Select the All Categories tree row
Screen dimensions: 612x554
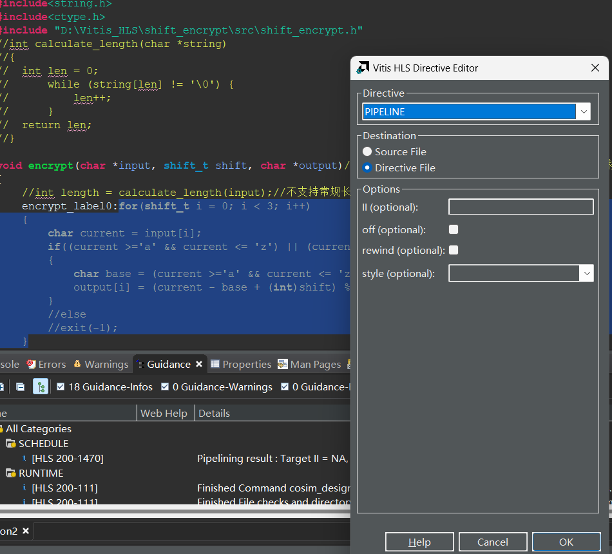(38, 428)
